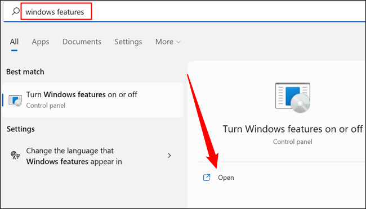
Task: Switch to the Apps tab
Action: coord(41,42)
